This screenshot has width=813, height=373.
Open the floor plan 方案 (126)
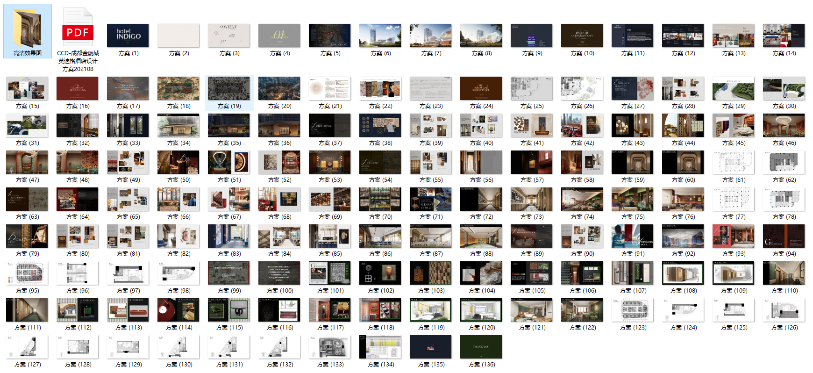pos(784,310)
